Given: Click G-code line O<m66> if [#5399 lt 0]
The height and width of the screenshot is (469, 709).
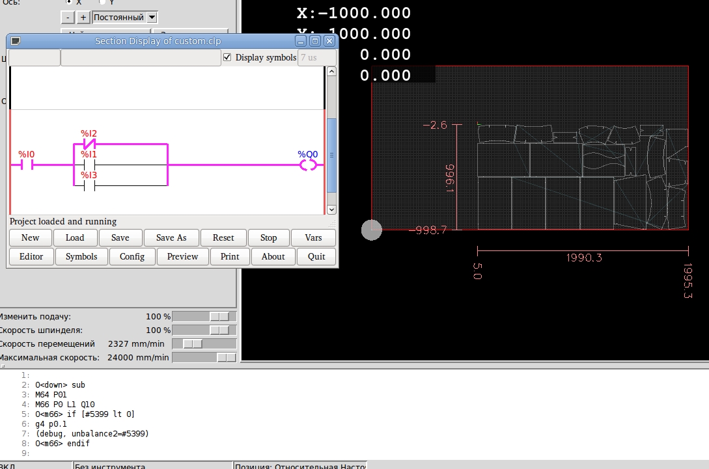Looking at the screenshot, I should 85,414.
